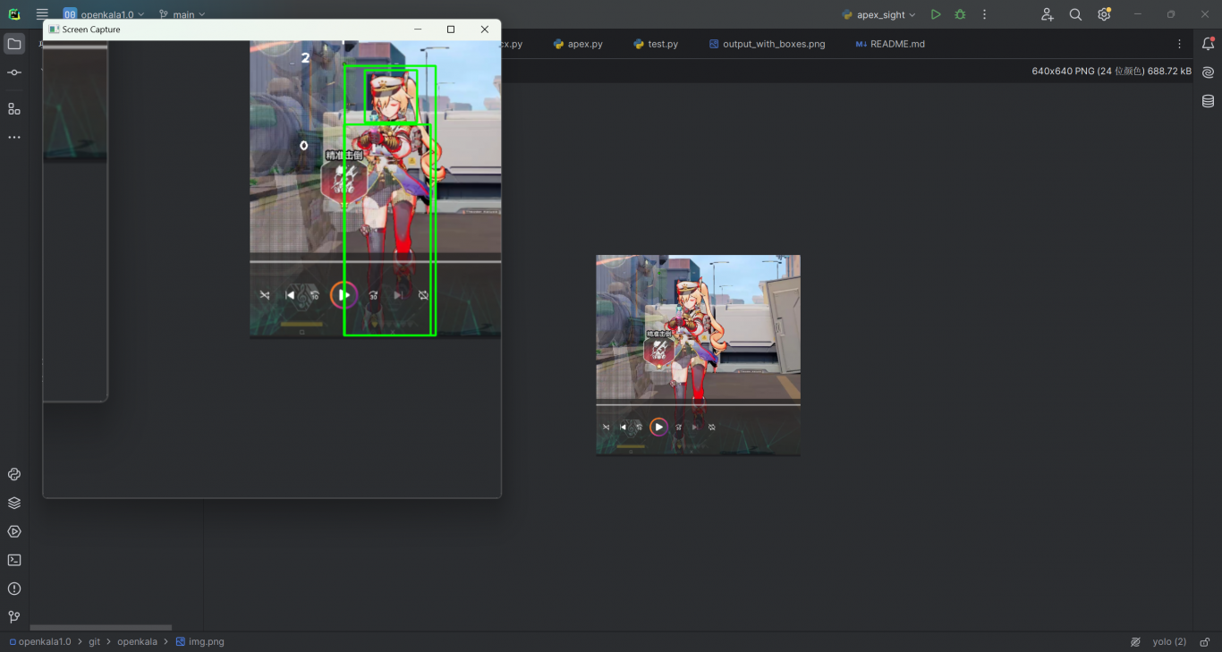
Task: Open the Commit tool window
Action: [x=14, y=72]
